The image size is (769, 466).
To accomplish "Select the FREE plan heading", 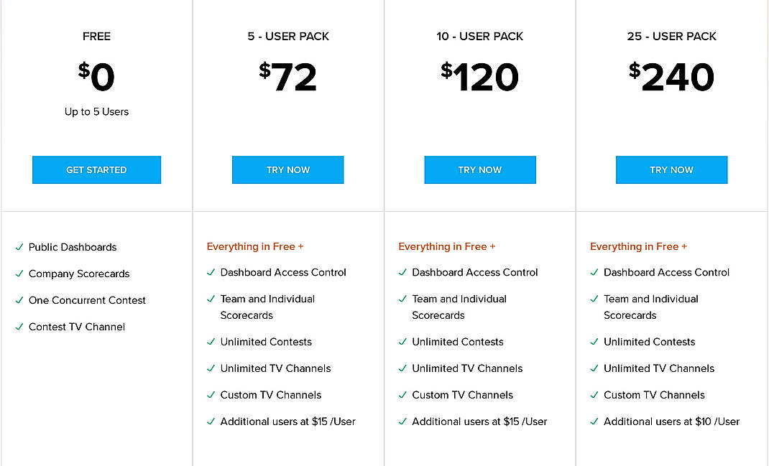I will tap(96, 36).
